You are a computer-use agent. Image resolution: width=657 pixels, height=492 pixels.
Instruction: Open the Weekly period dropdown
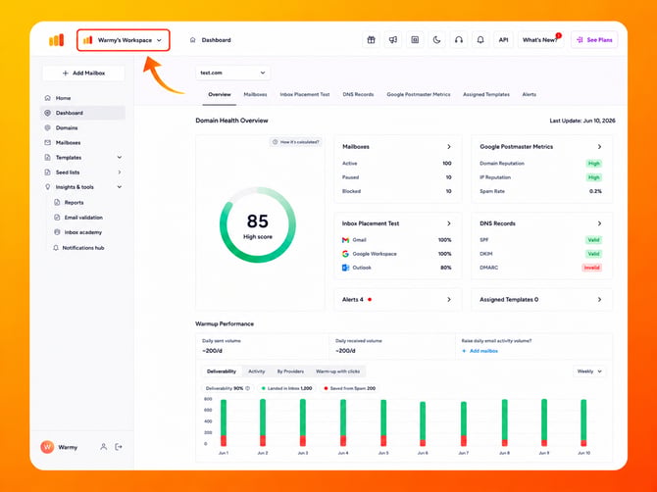tap(589, 371)
